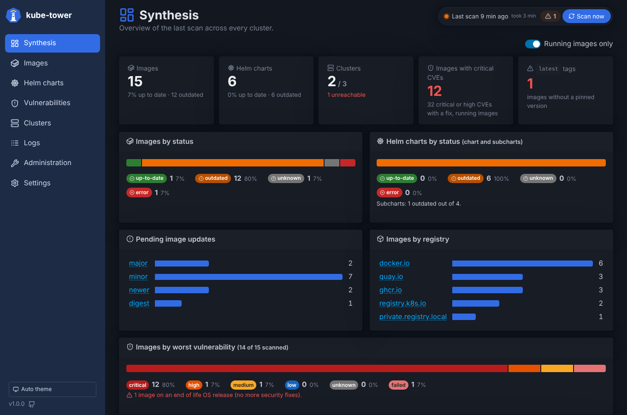This screenshot has height=415, width=627.
Task: Click the cube icon beside Images by registry
Action: pyautogui.click(x=380, y=239)
